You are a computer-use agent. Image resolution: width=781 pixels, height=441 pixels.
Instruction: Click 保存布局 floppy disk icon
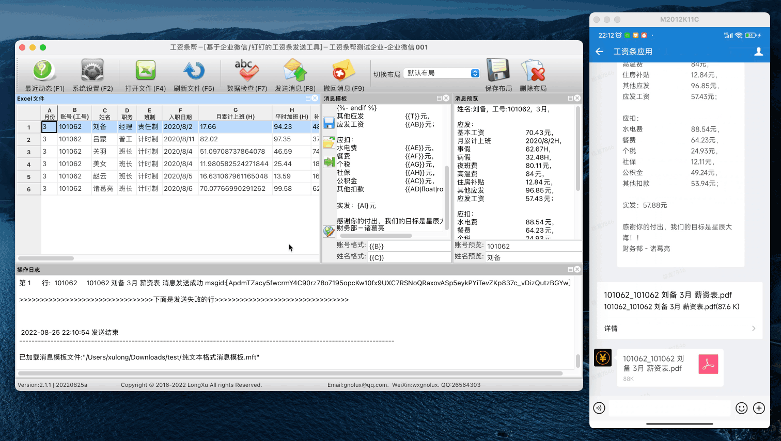pyautogui.click(x=498, y=70)
